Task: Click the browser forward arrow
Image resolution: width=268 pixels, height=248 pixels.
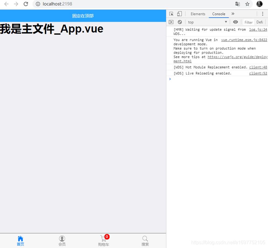Action: 16,4
